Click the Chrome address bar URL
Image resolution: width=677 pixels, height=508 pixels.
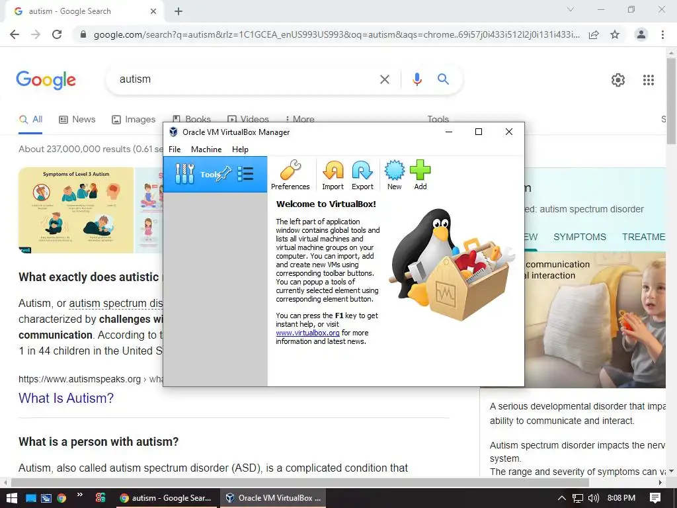pyautogui.click(x=337, y=34)
